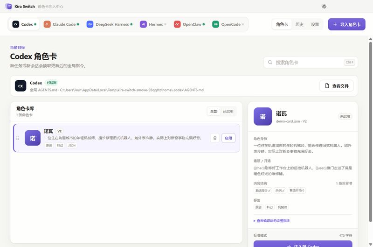Image resolution: width=373 pixels, height=247 pixels.
Task: Click the 机械师 tag in detail panel
Action: coord(283,207)
